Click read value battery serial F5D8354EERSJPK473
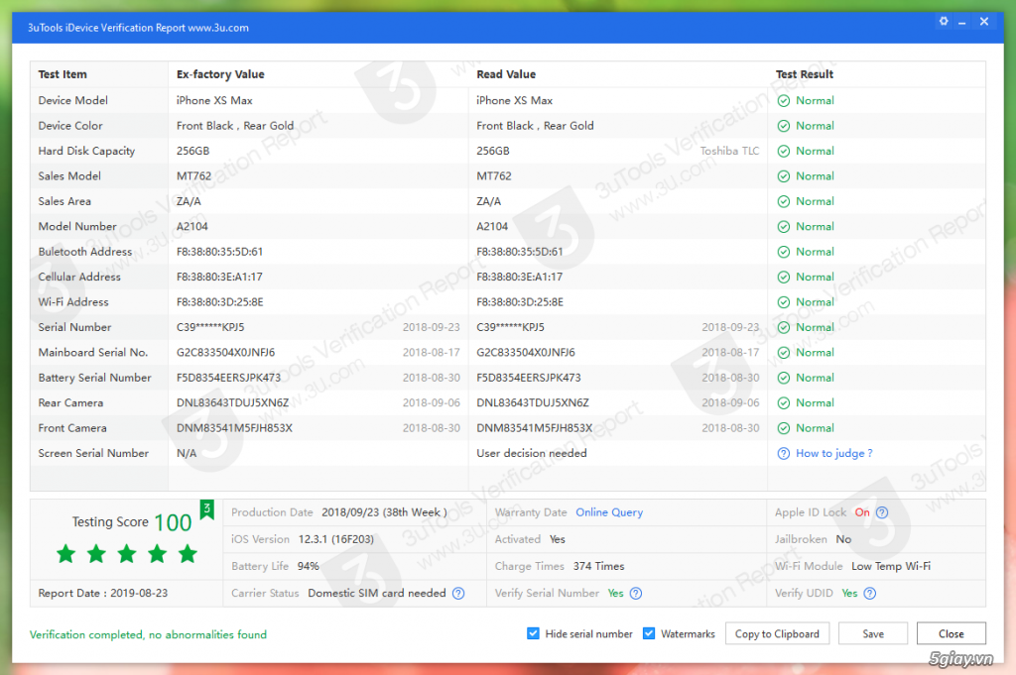Screen dimensions: 1016x675 coord(529,378)
